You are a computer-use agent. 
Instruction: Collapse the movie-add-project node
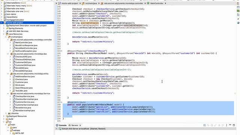[1, 22]
